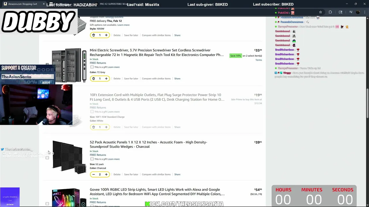Select the Acoustic Panels item checkbox

(47, 158)
